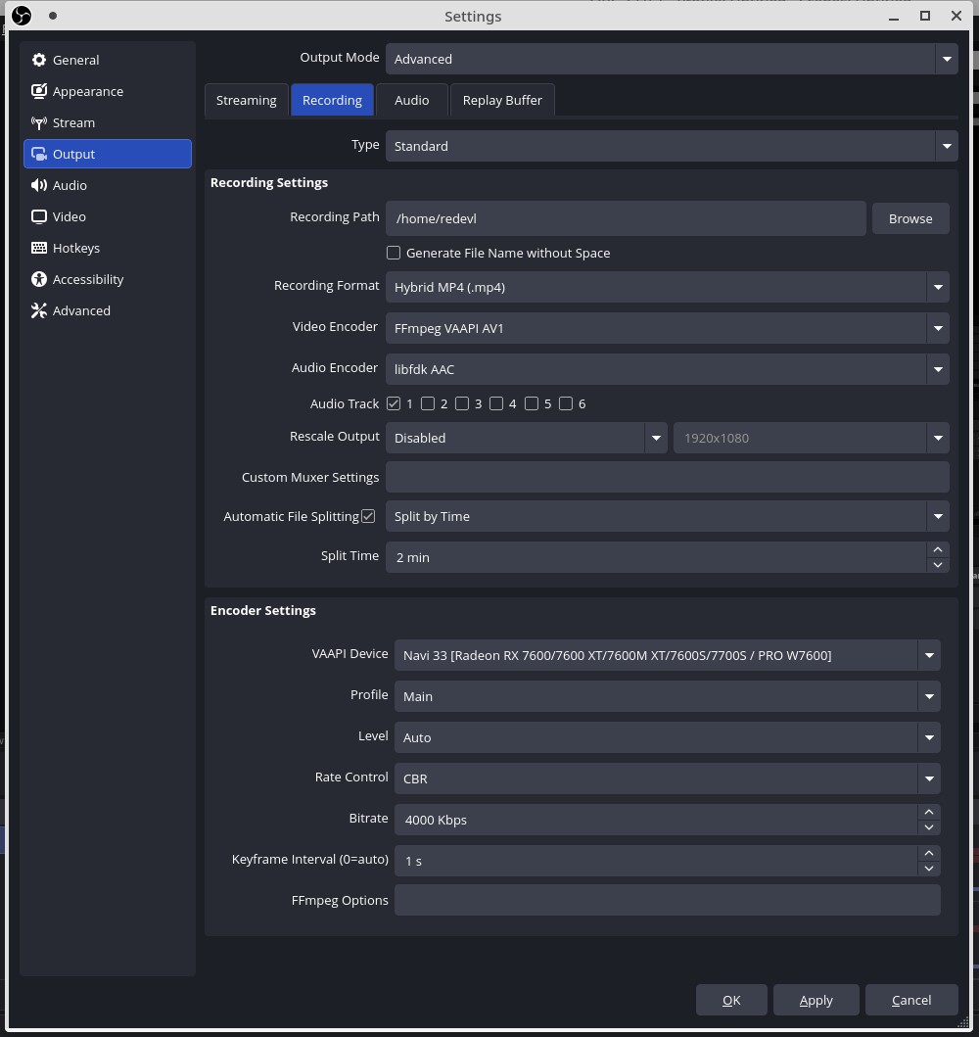The image size is (979, 1037).
Task: Enable audio track 6
Action: [566, 403]
